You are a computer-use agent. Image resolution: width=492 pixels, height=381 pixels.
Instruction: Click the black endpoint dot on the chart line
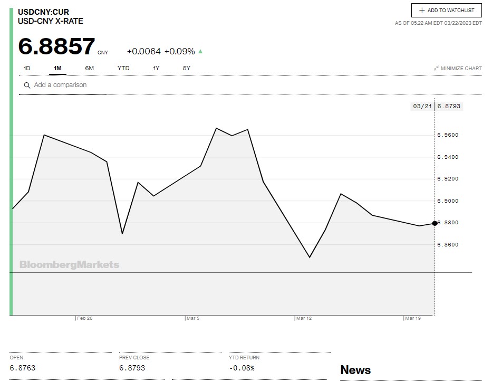[435, 223]
